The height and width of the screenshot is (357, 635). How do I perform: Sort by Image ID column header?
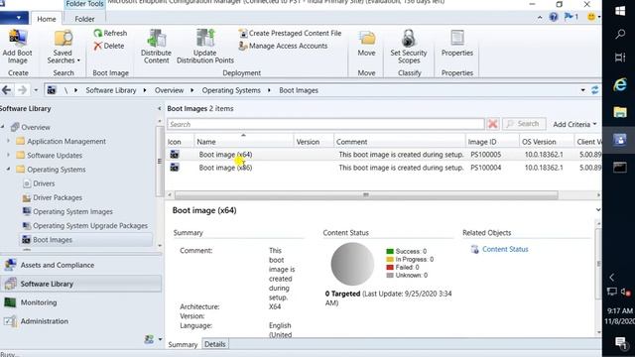tap(492, 142)
